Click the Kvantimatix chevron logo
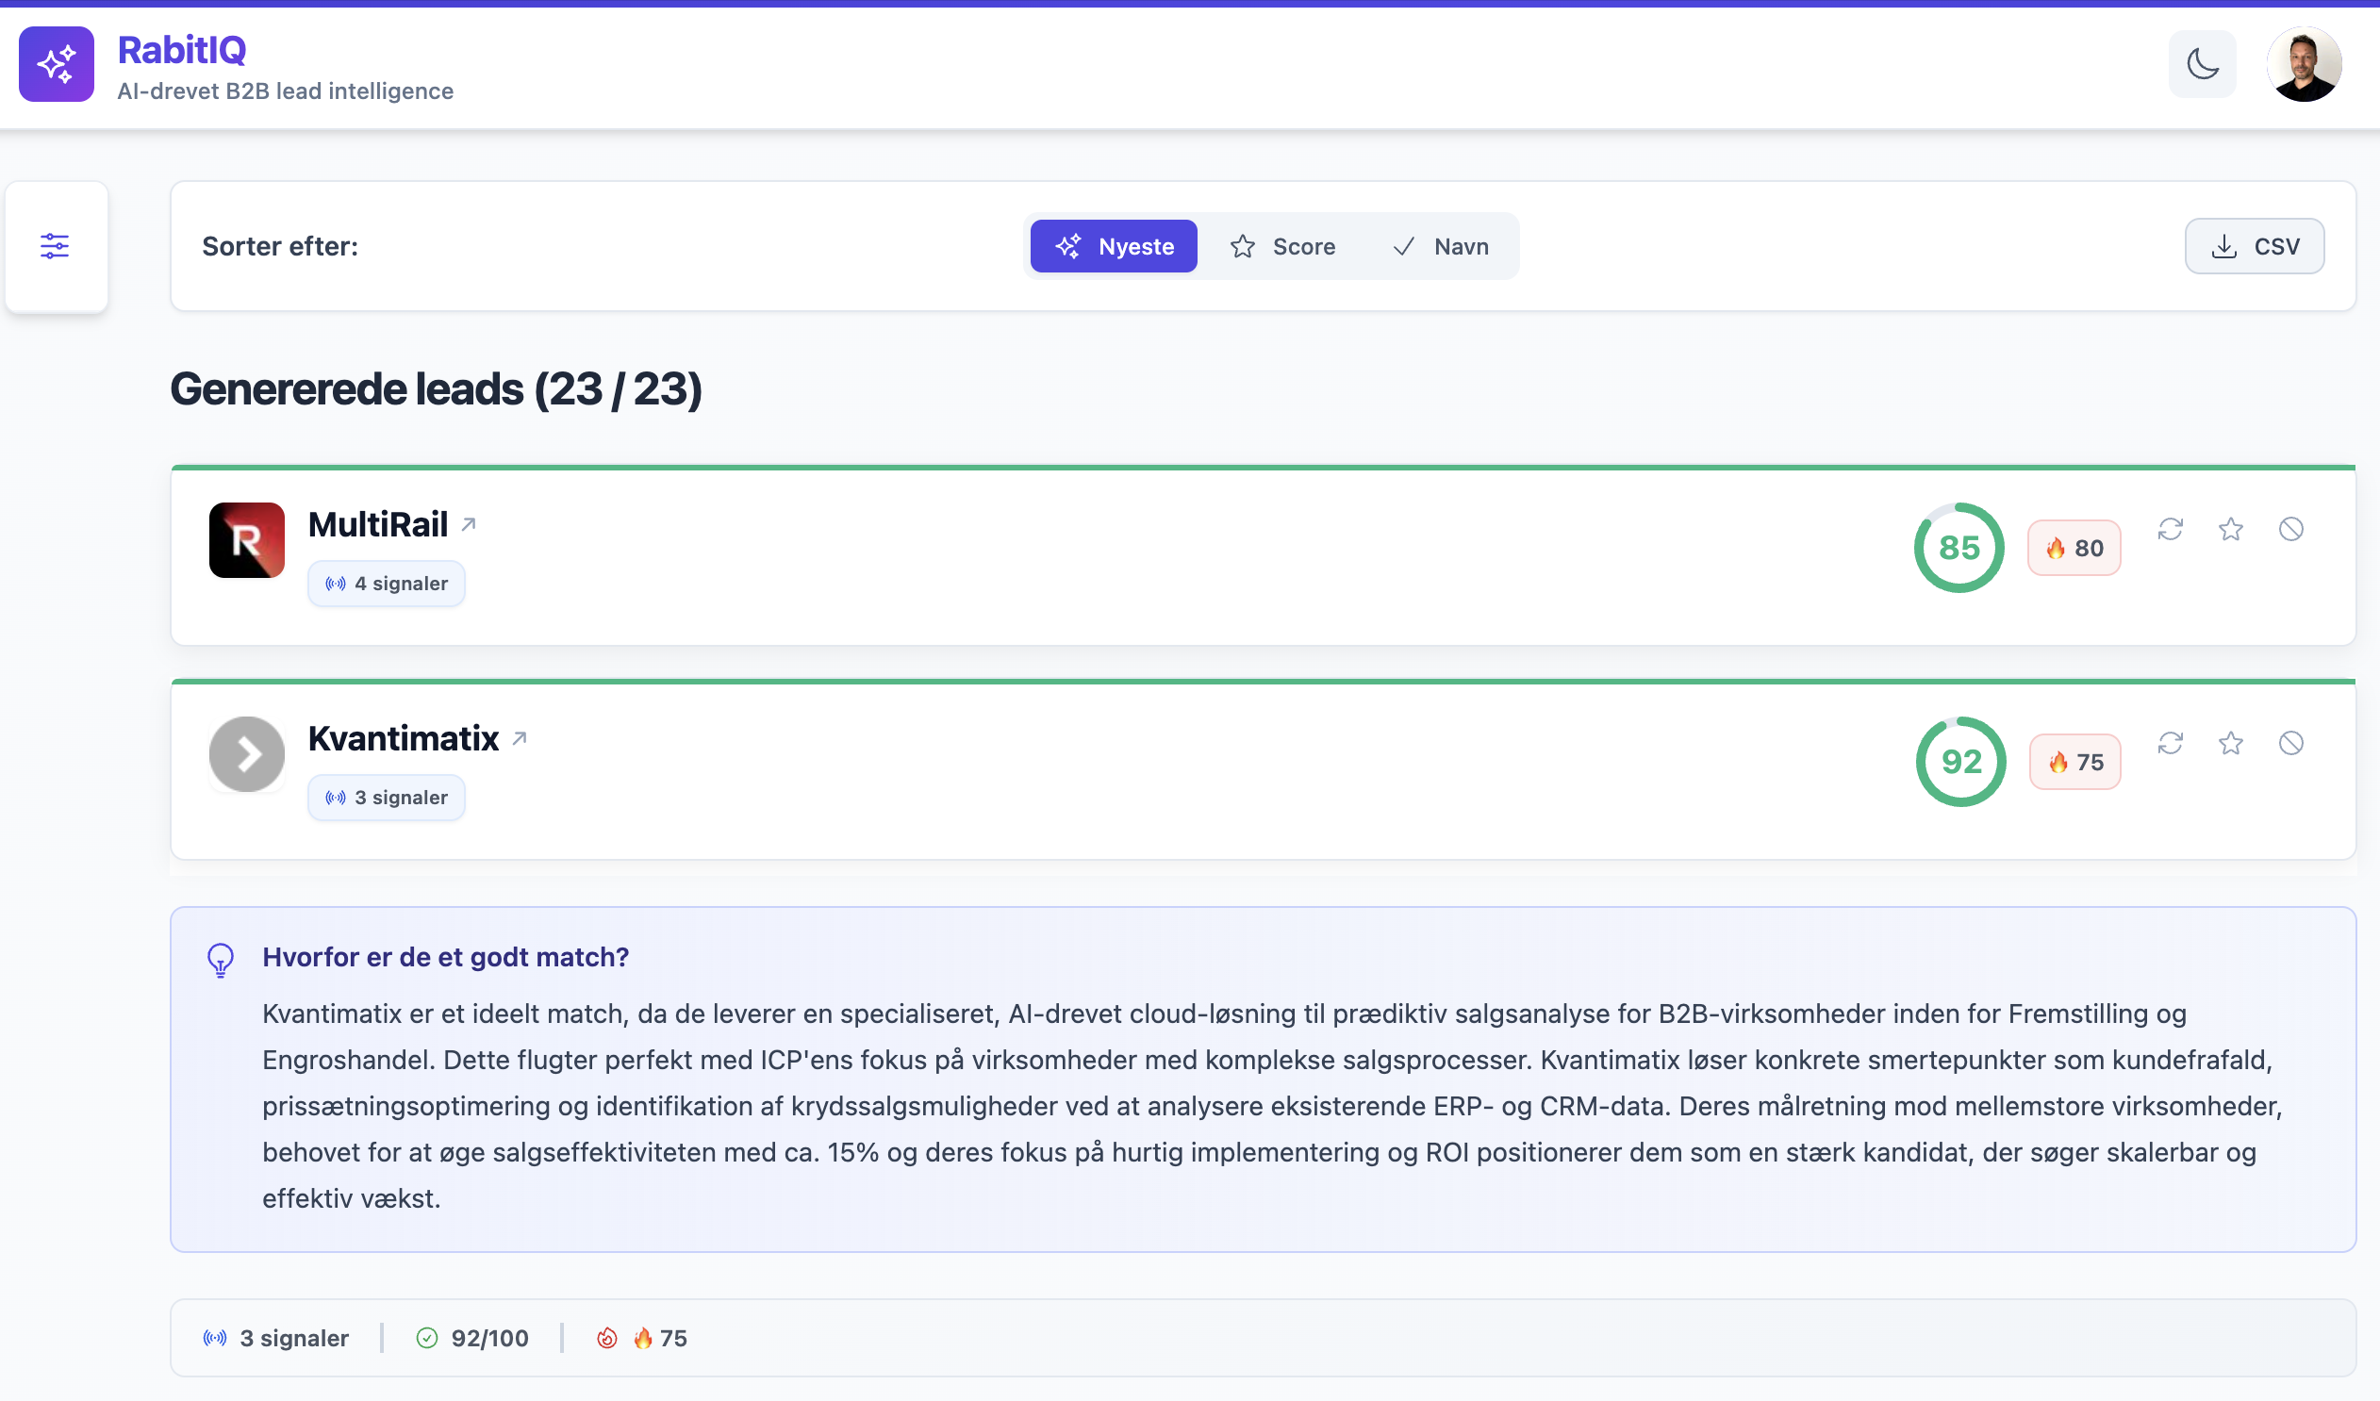This screenshot has height=1401, width=2380. pos(246,754)
